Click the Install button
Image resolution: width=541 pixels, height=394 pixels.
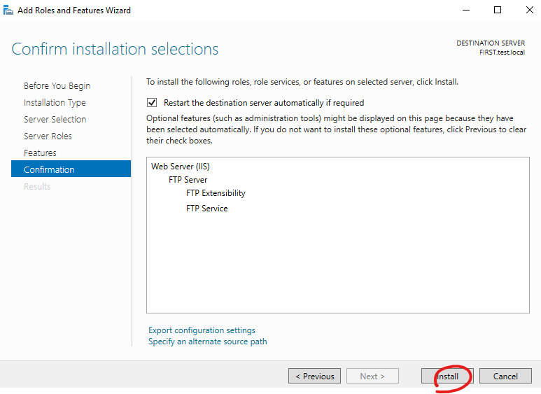point(447,376)
